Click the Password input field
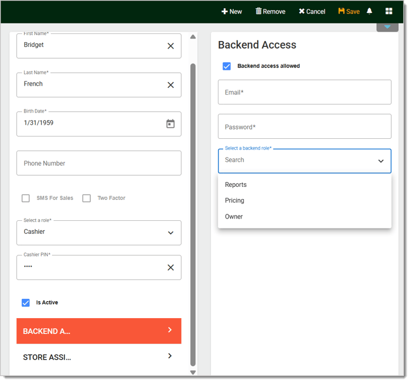The image size is (410, 382). pos(305,127)
